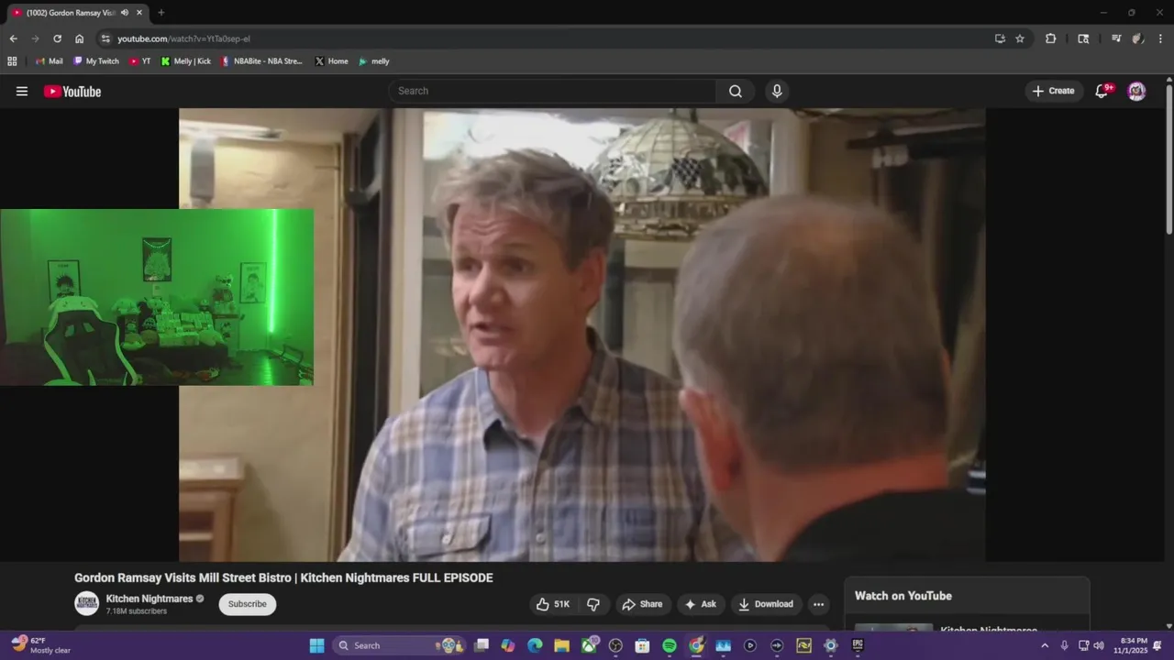Image resolution: width=1174 pixels, height=660 pixels.
Task: Open Chrome profile avatar in toolbar
Action: click(1138, 38)
